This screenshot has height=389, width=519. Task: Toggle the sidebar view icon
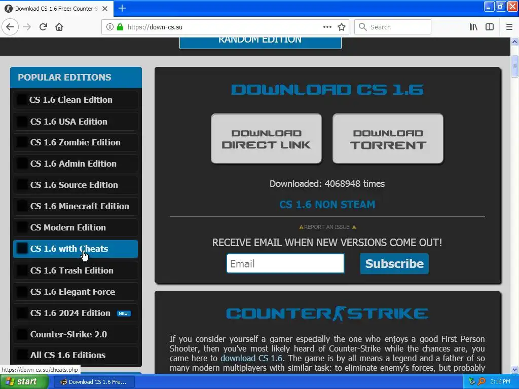(490, 27)
